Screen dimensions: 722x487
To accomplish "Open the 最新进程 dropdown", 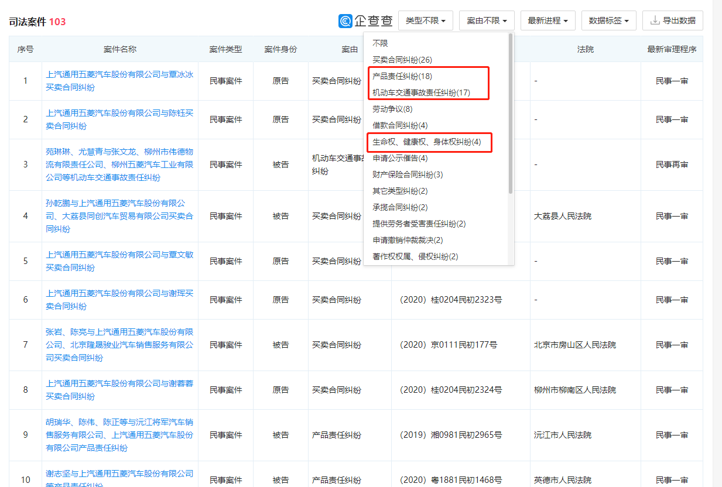I will [x=548, y=20].
